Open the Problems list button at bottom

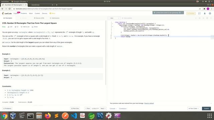[x=7, y=109]
